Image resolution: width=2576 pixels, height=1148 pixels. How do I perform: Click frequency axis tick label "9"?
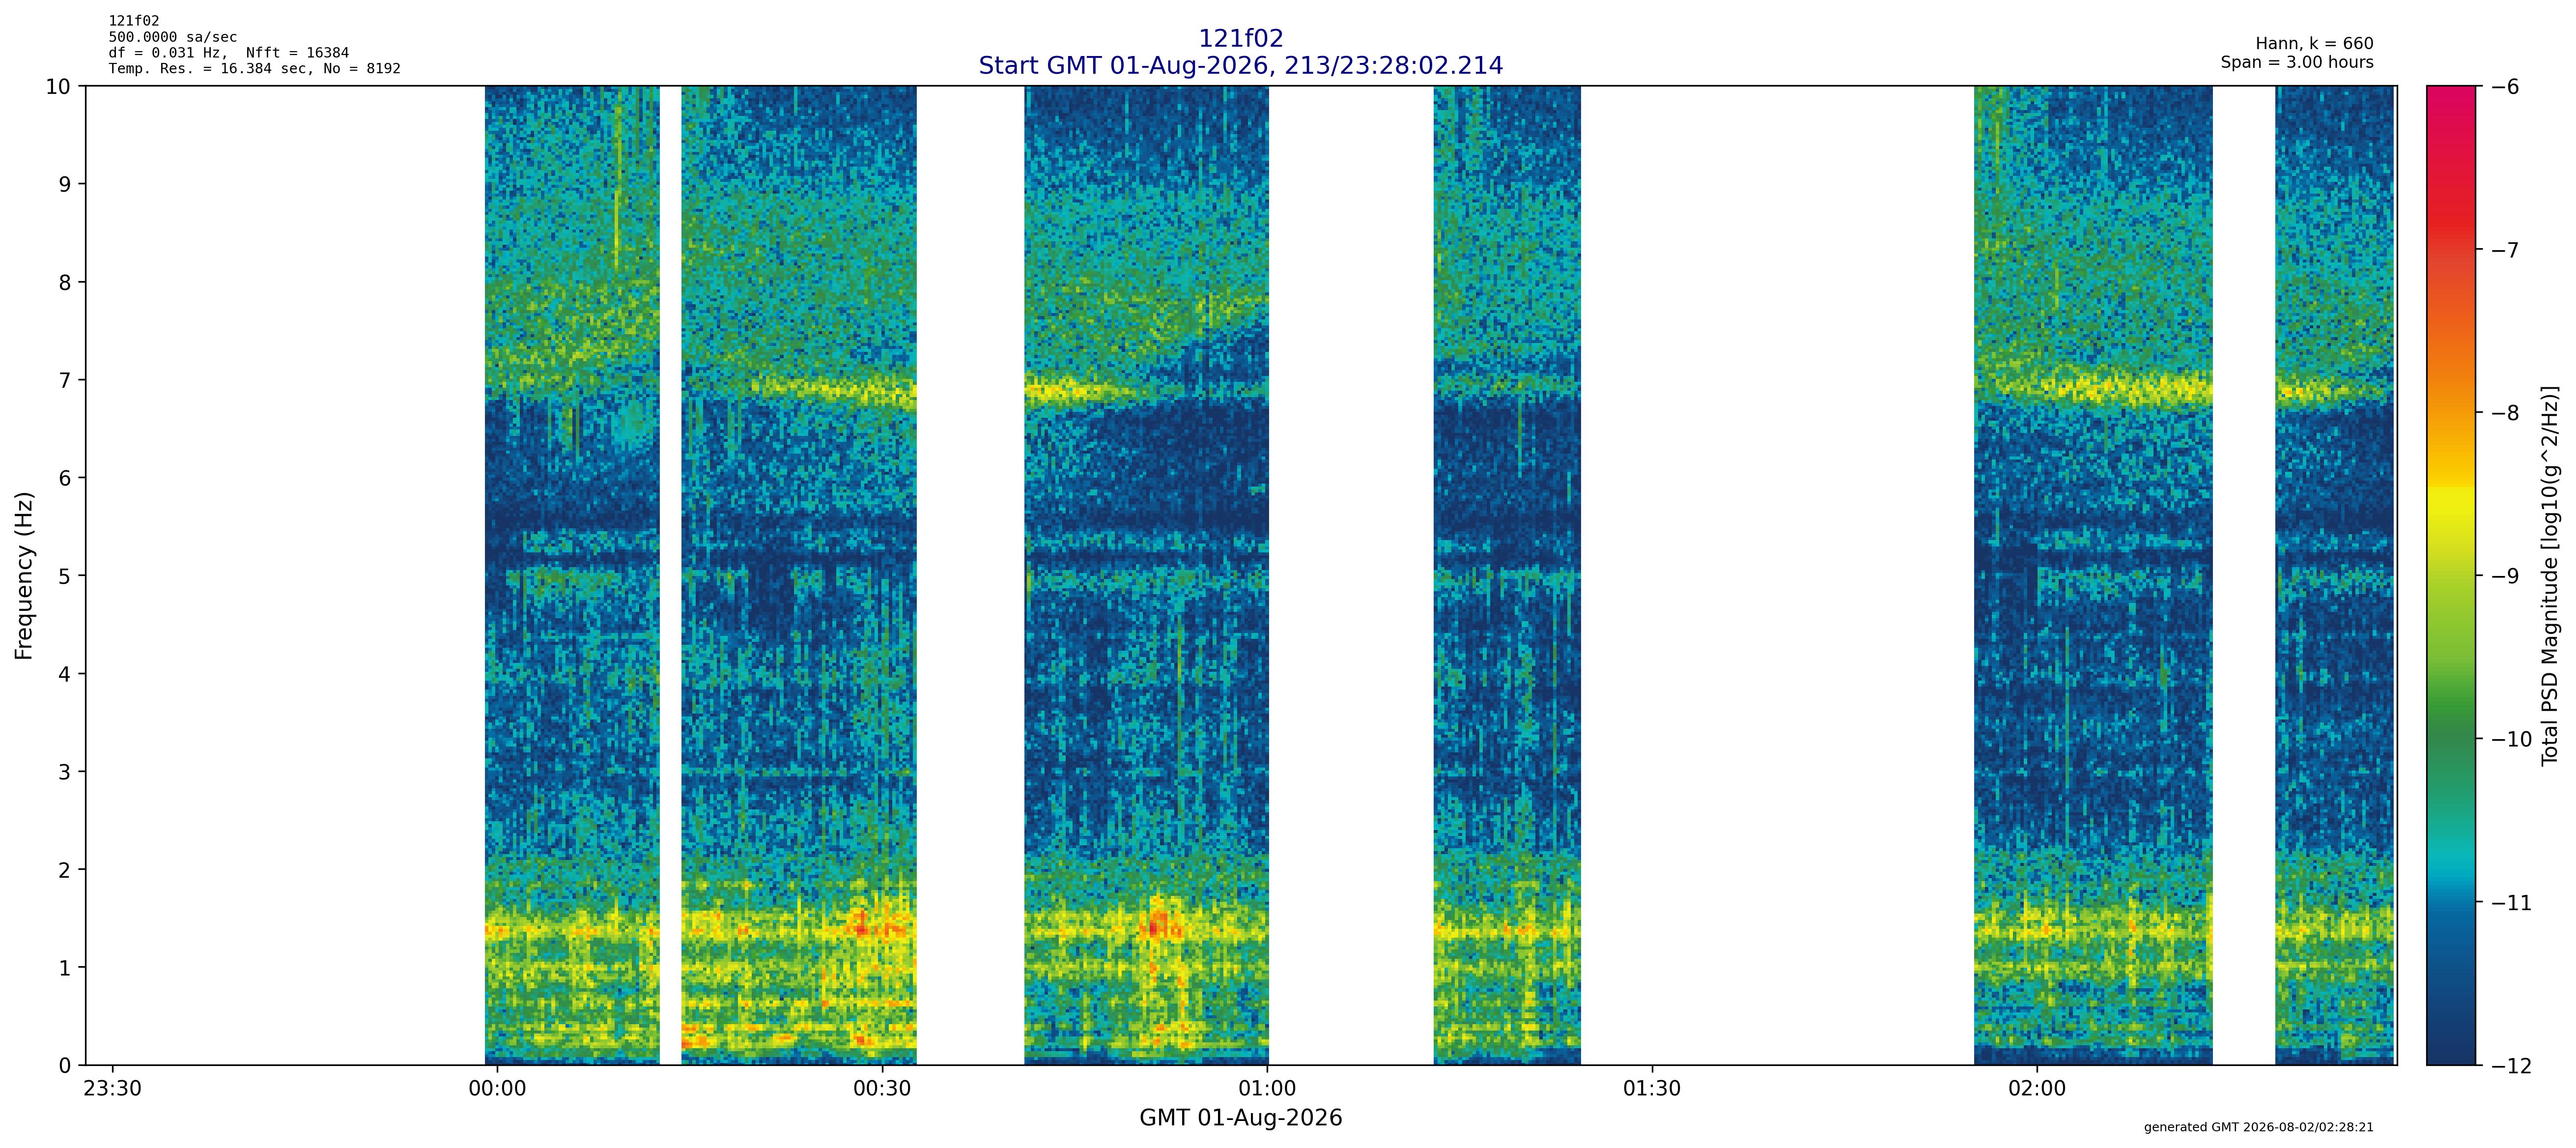coord(65,184)
